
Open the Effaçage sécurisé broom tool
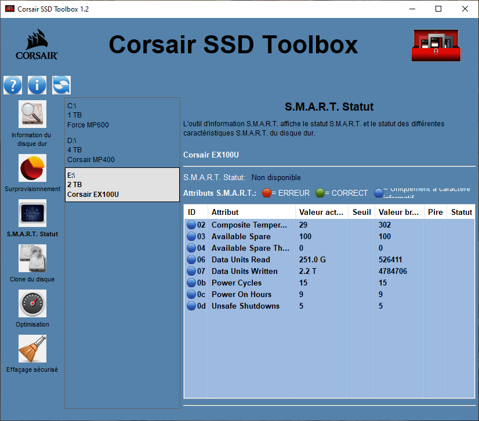(32, 349)
